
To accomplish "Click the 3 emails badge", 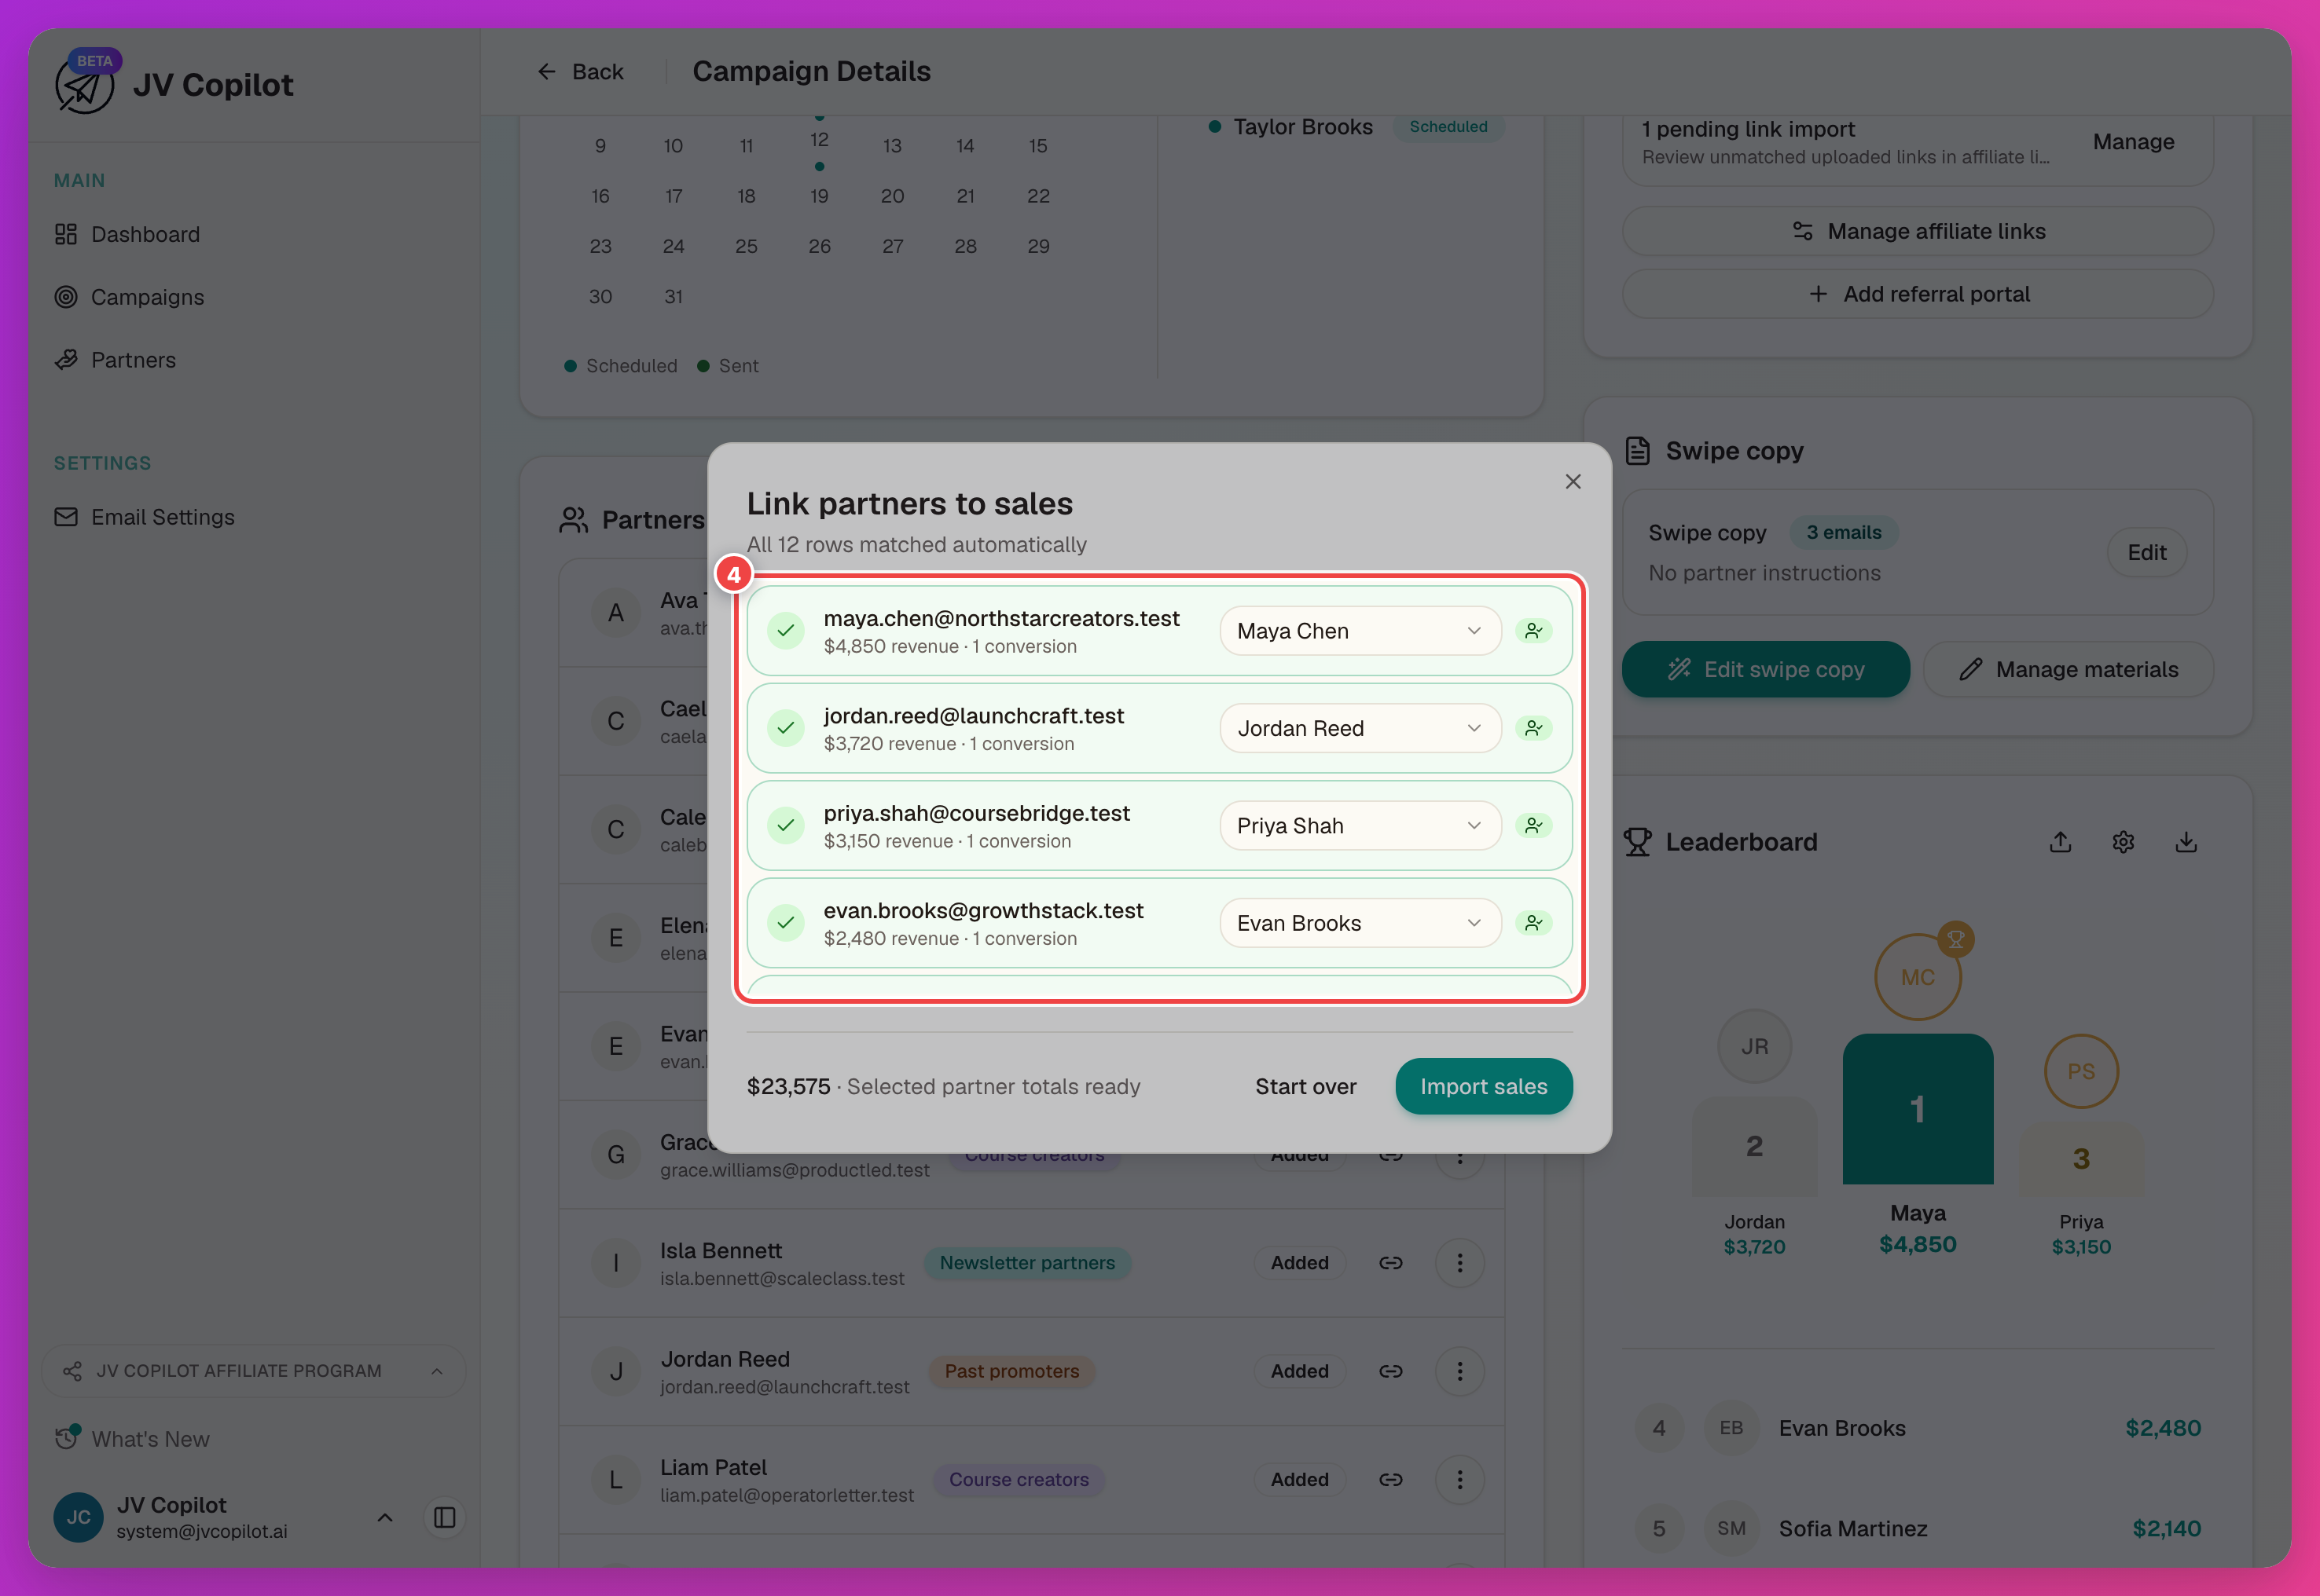I will [1843, 533].
